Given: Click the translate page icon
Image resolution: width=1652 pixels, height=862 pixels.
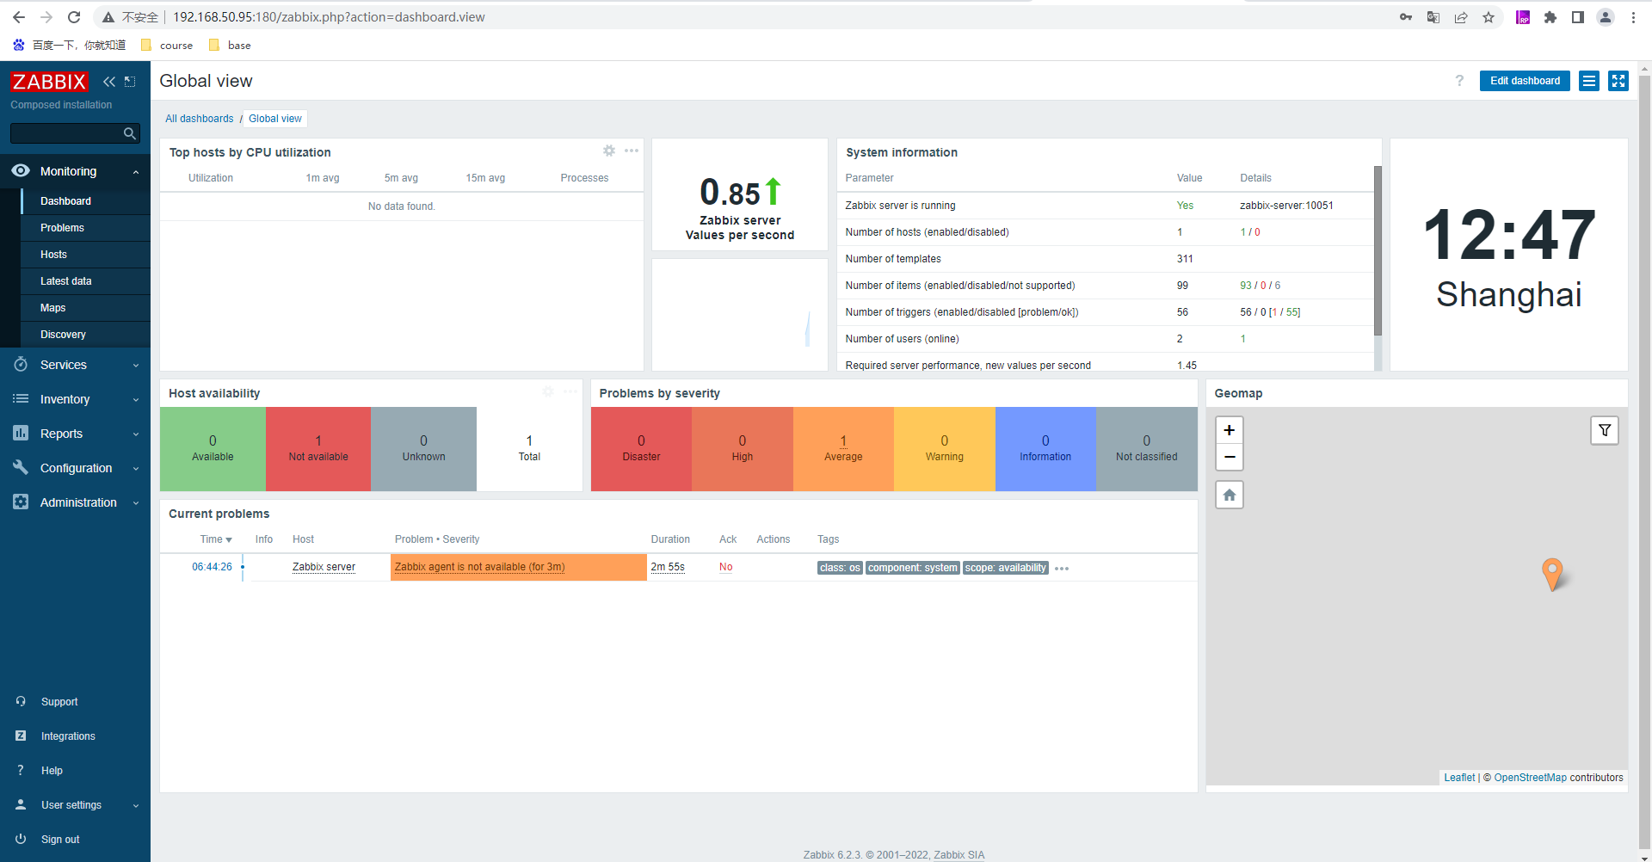Looking at the screenshot, I should click(x=1433, y=17).
